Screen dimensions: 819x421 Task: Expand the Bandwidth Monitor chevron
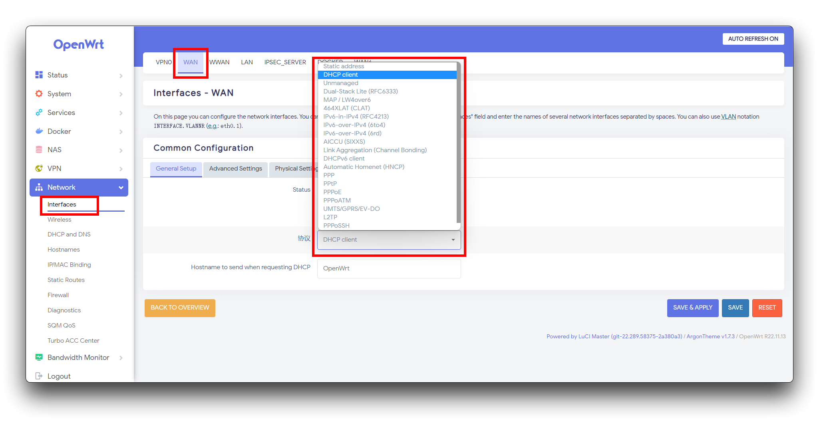click(121, 358)
